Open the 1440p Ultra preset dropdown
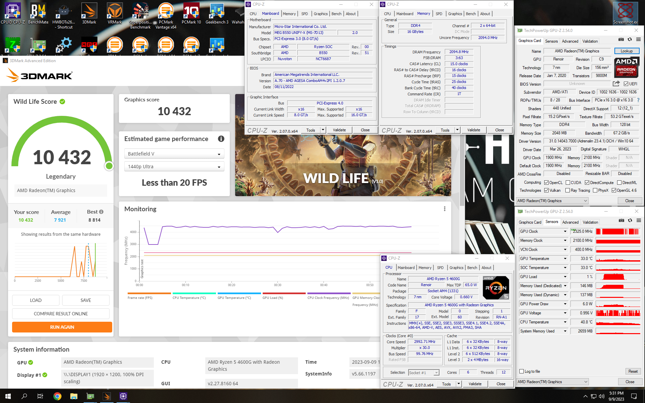This screenshot has width=645, height=403. pos(174,167)
